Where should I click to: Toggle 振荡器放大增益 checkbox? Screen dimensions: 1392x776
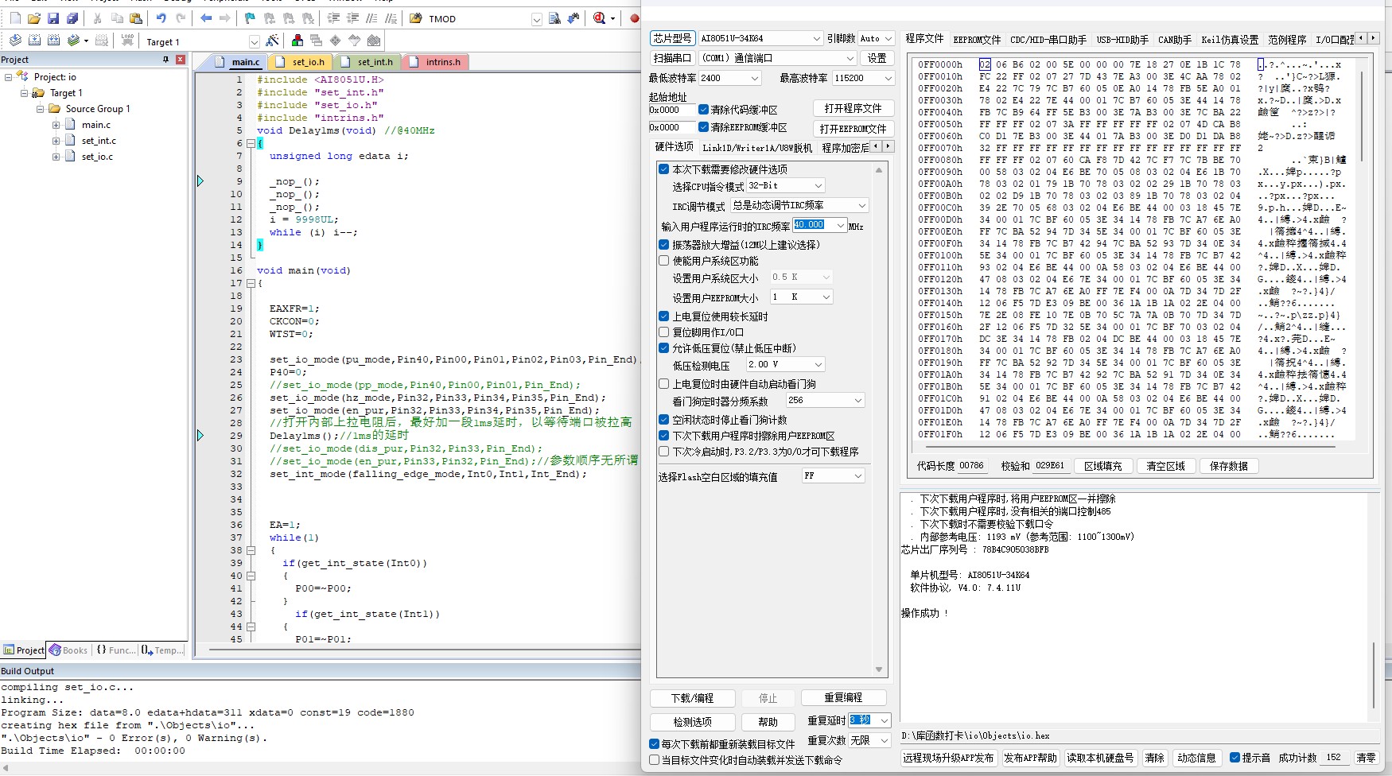coord(663,245)
